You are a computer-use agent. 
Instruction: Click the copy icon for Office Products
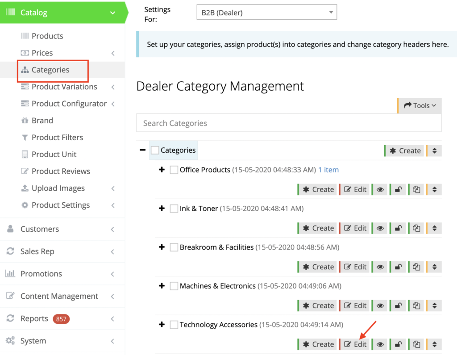(x=416, y=190)
